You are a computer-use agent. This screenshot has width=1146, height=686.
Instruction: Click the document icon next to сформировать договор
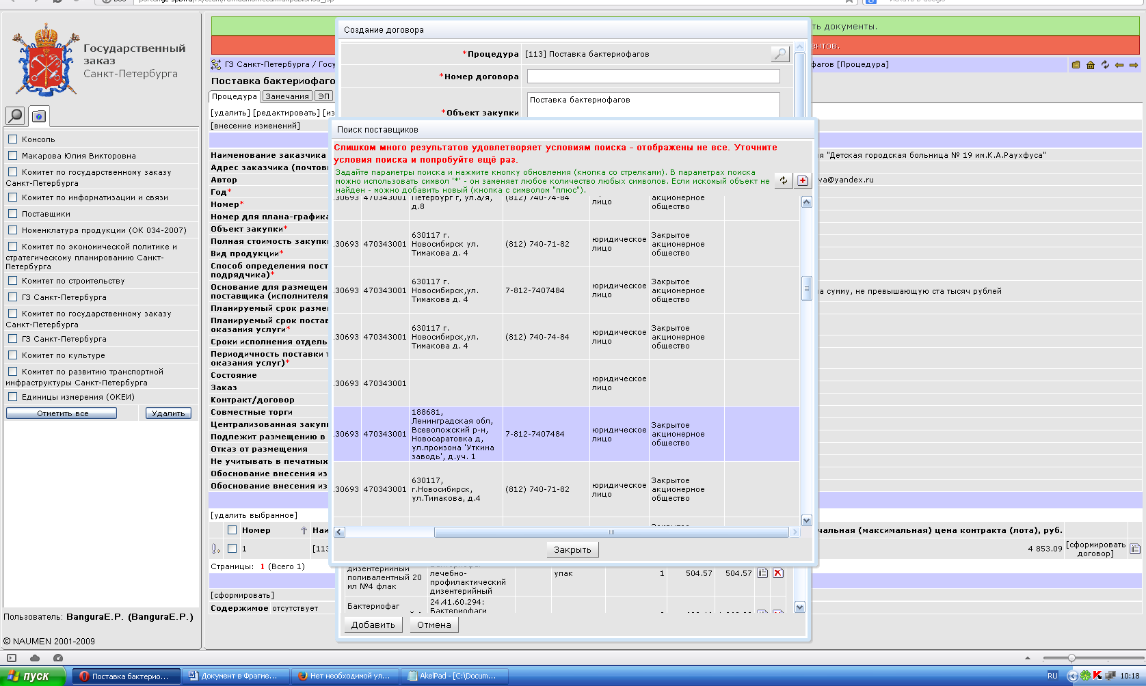click(1135, 549)
